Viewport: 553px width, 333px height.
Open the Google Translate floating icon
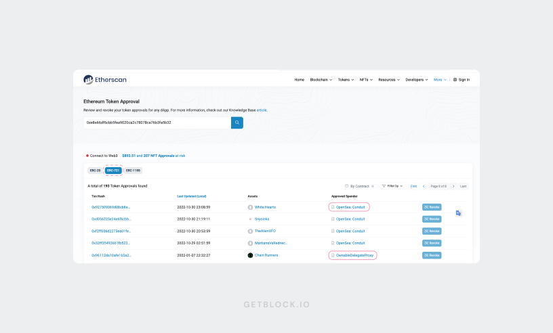(459, 213)
